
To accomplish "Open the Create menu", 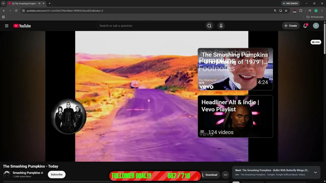I will (x=291, y=26).
